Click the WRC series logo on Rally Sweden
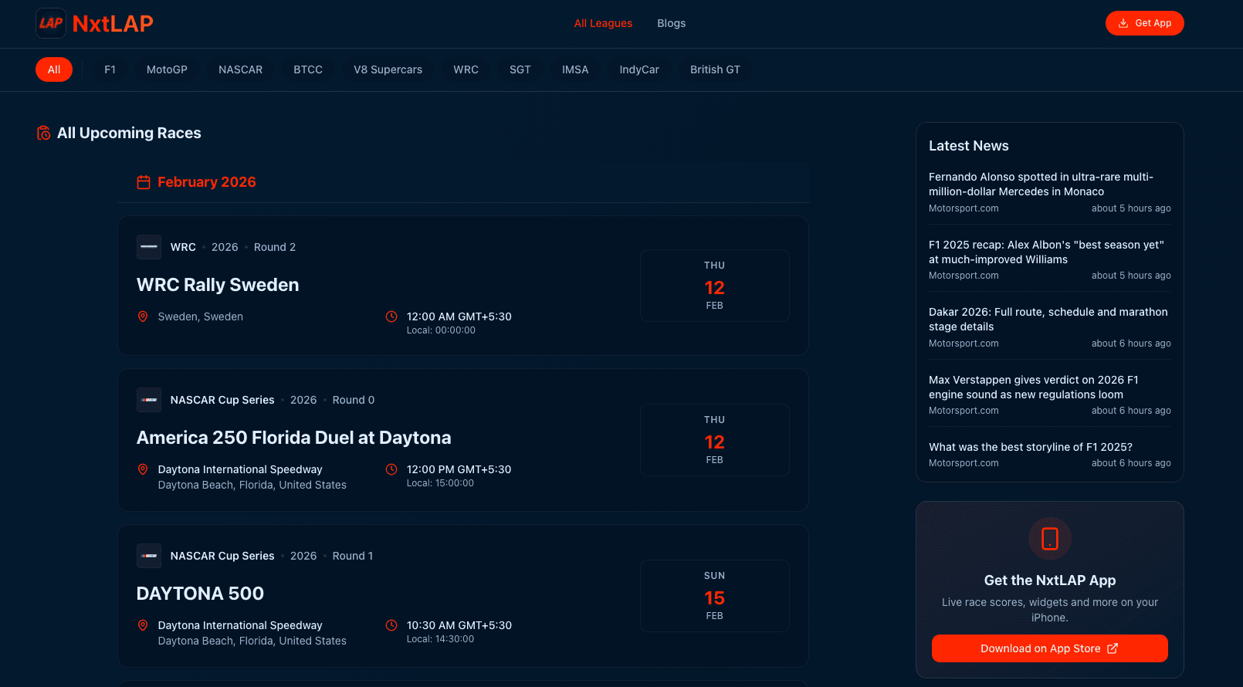 coord(149,247)
